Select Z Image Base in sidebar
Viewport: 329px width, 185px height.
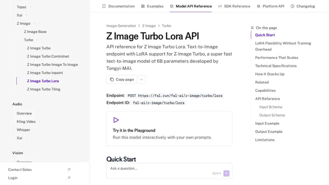35,32
